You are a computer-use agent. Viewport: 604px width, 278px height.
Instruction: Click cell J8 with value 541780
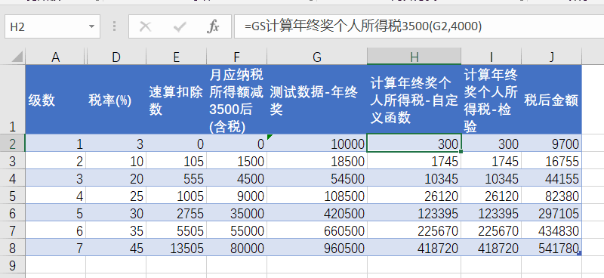click(552, 248)
